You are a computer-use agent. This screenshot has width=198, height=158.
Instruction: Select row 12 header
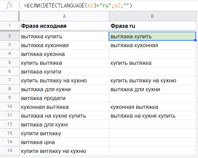(10, 124)
